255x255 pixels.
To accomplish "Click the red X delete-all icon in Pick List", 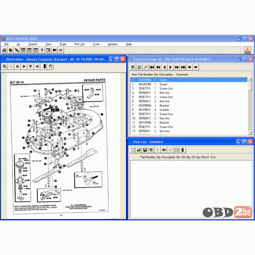I will point(164,150).
